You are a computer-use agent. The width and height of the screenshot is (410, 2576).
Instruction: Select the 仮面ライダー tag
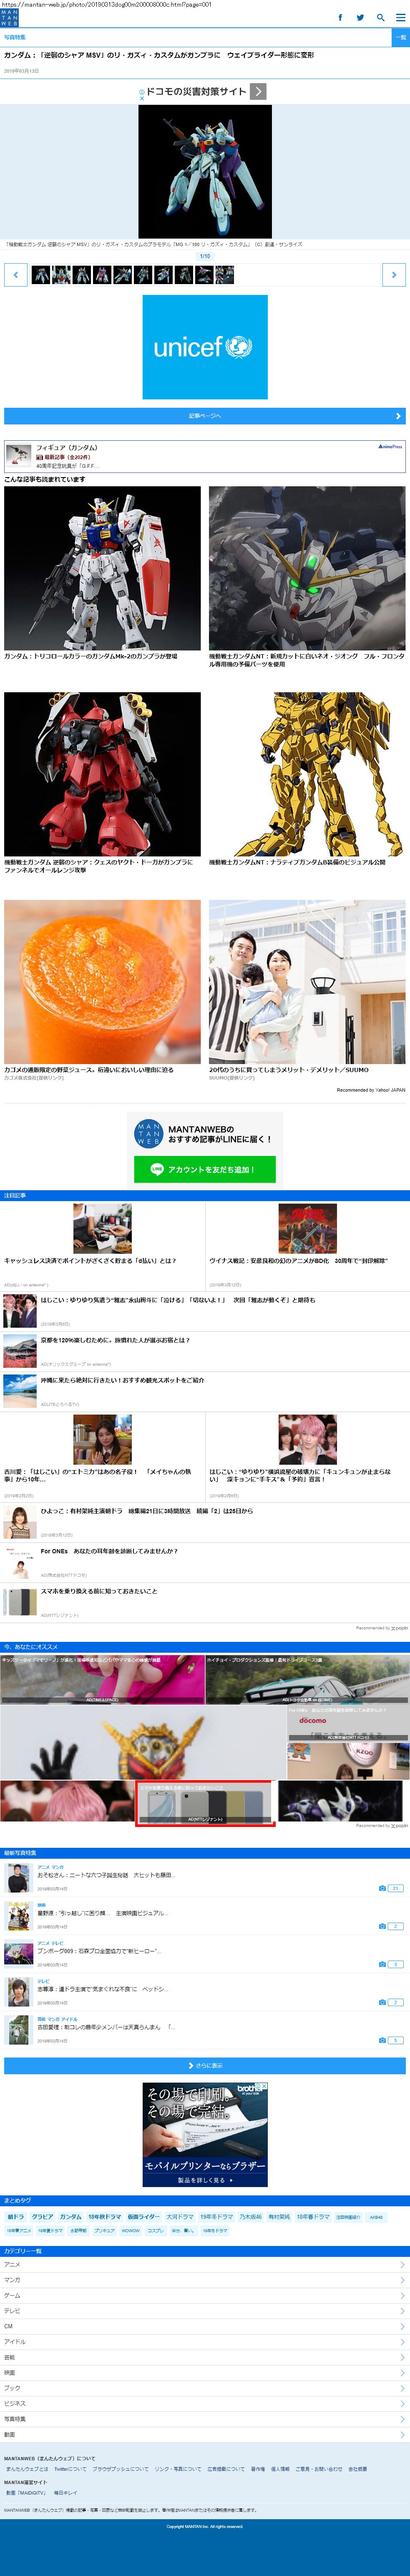143,2216
